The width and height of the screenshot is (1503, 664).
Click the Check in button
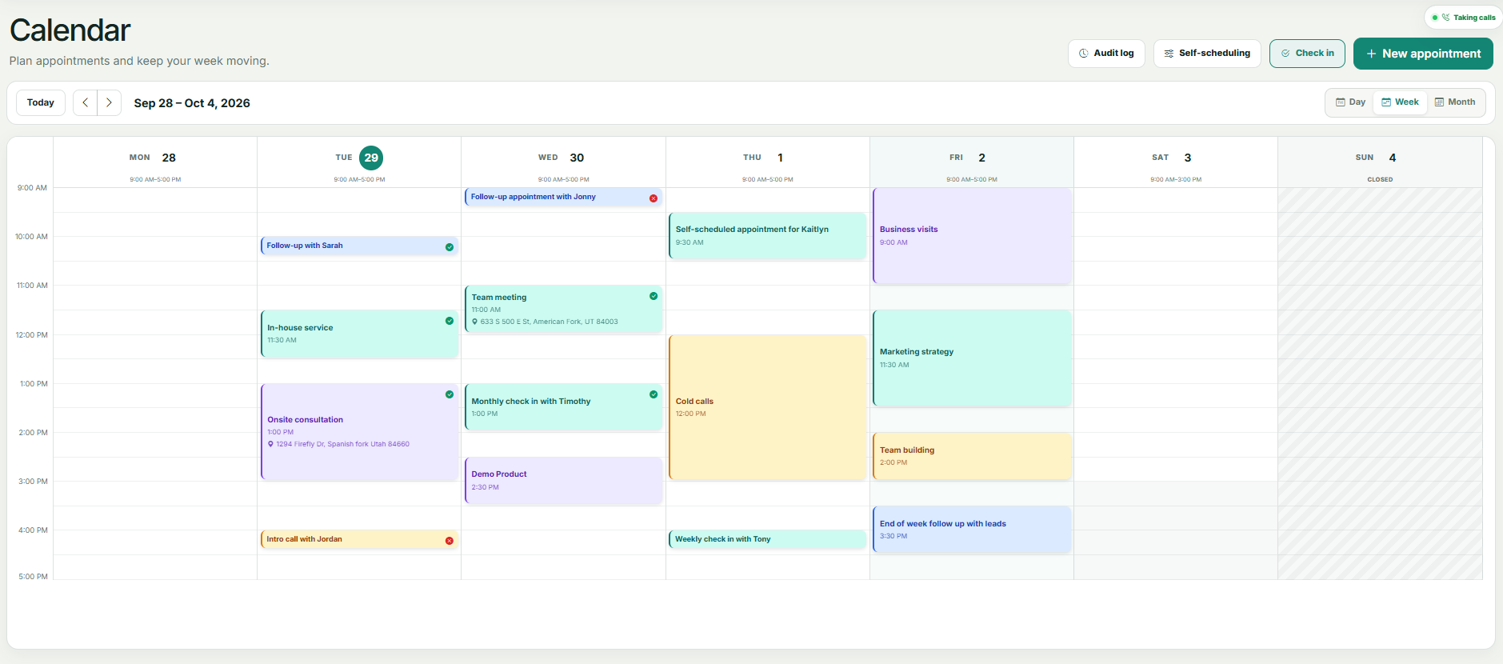[x=1307, y=54]
